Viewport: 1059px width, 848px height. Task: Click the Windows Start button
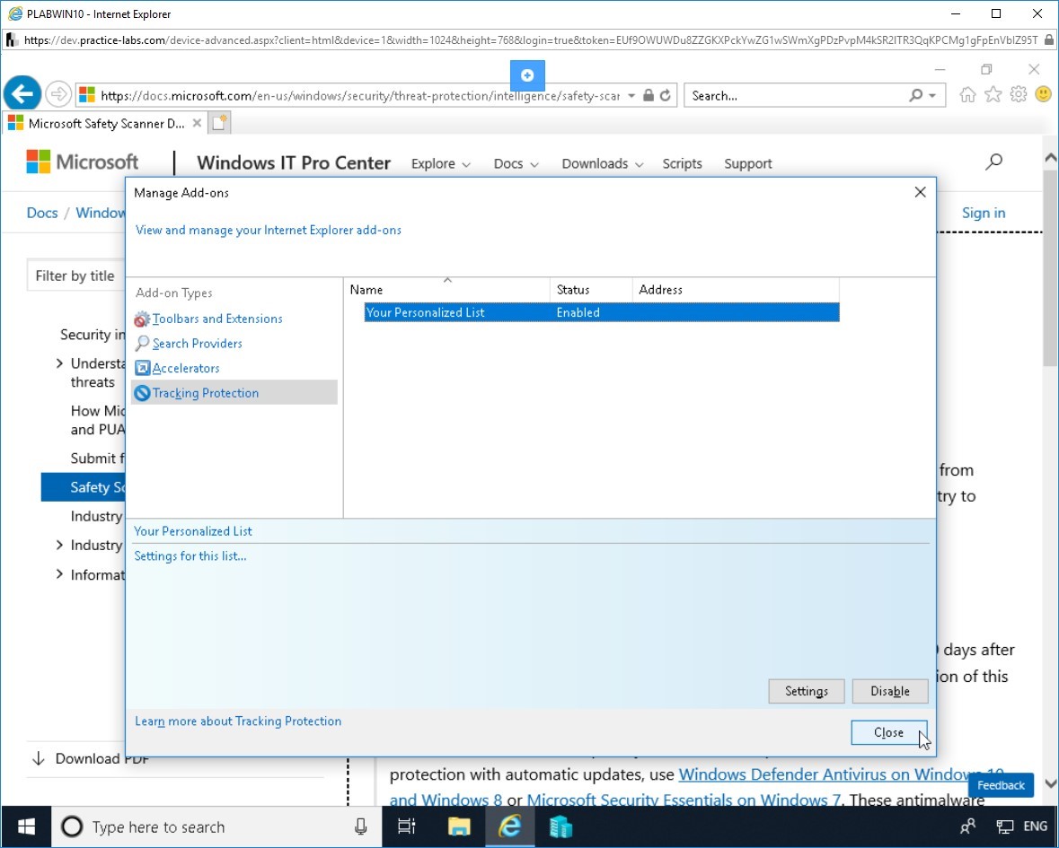26,826
